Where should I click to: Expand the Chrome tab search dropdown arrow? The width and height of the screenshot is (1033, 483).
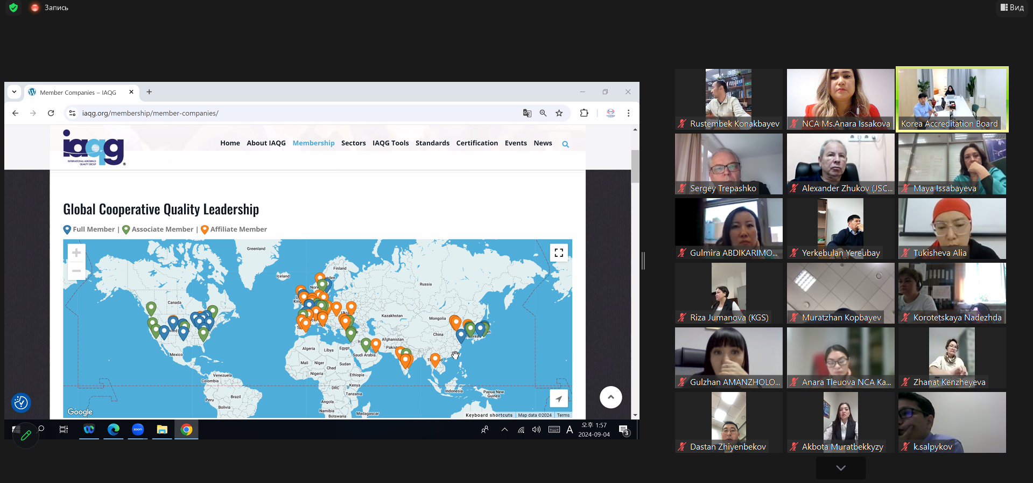[x=15, y=92]
